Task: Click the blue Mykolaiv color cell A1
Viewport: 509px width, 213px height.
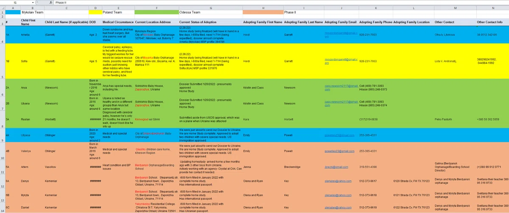Action: (x=12, y=13)
